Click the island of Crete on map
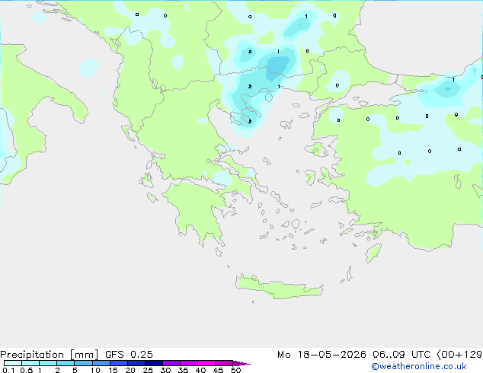 (279, 288)
